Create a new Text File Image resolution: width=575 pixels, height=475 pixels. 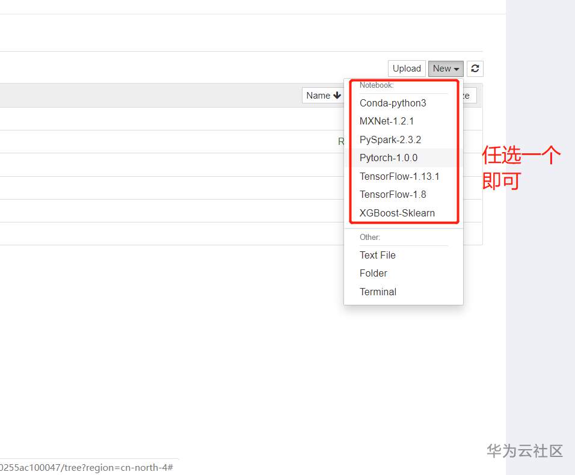(x=404, y=255)
